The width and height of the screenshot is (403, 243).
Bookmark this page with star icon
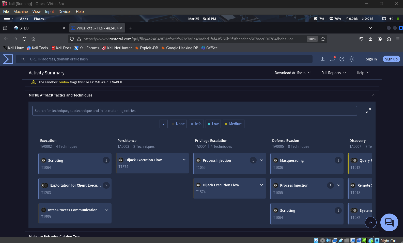pos(323,39)
